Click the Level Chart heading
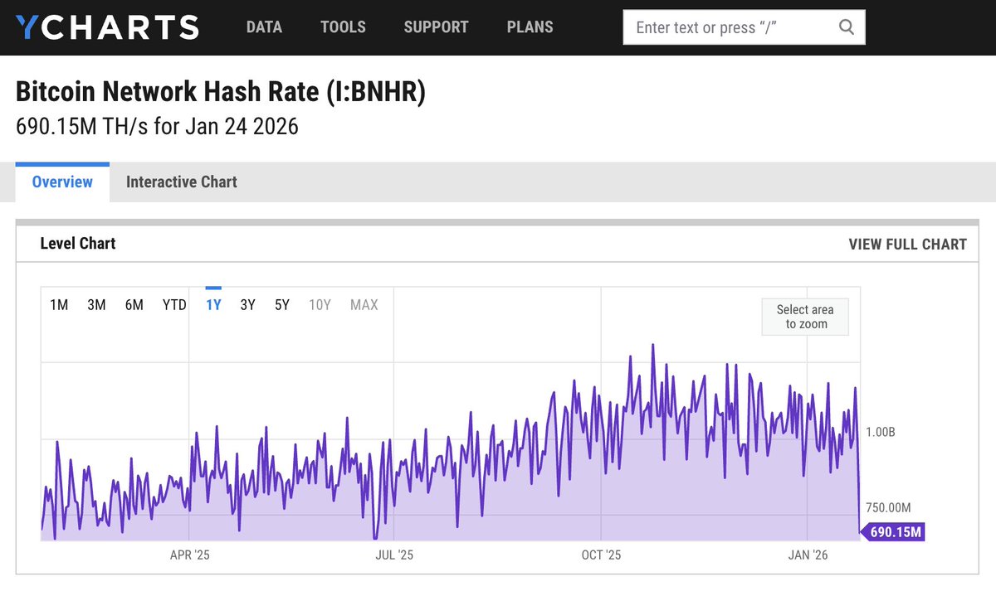The width and height of the screenshot is (996, 596). 78,243
